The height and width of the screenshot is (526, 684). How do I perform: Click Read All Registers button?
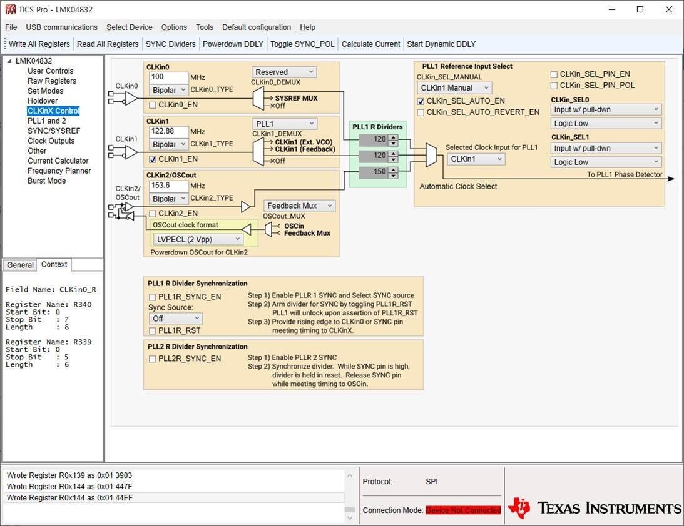point(108,44)
